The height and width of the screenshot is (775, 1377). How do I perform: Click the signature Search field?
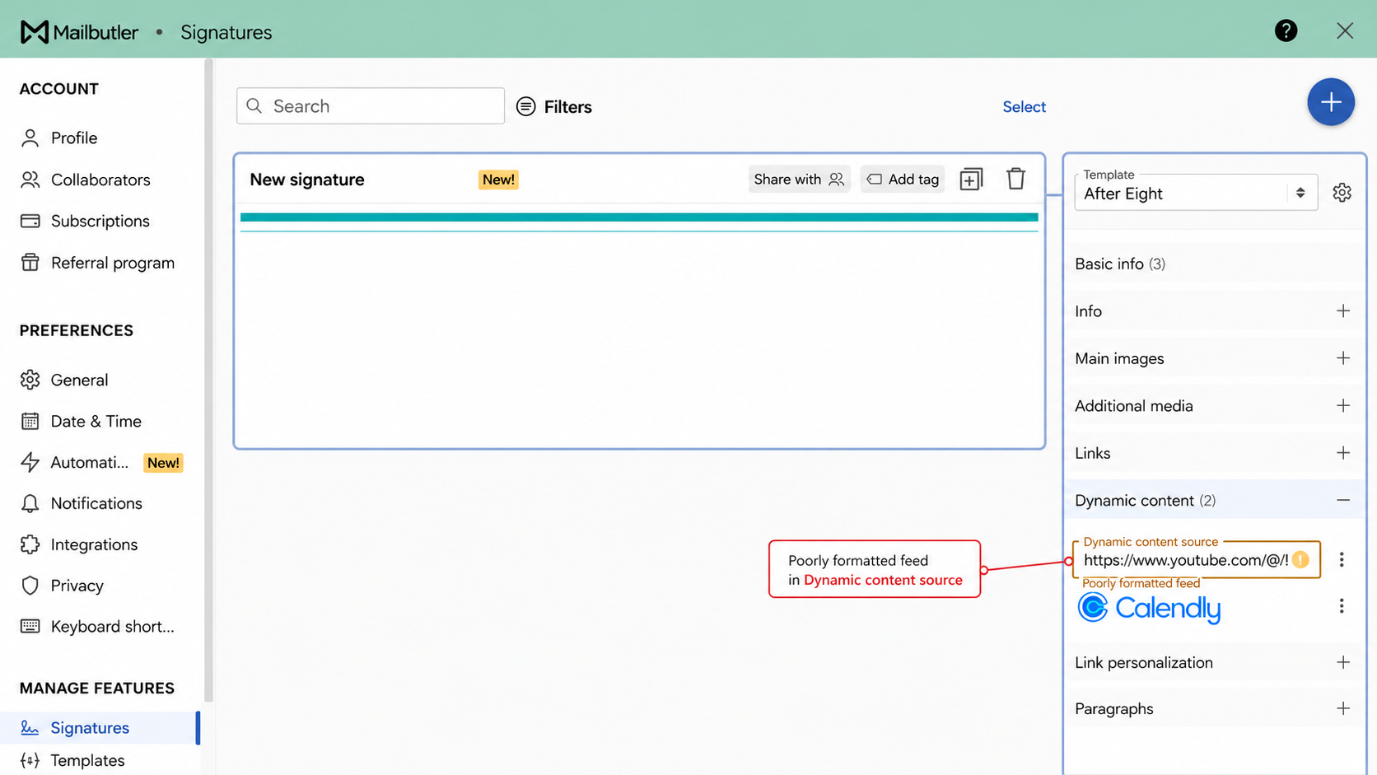371,106
